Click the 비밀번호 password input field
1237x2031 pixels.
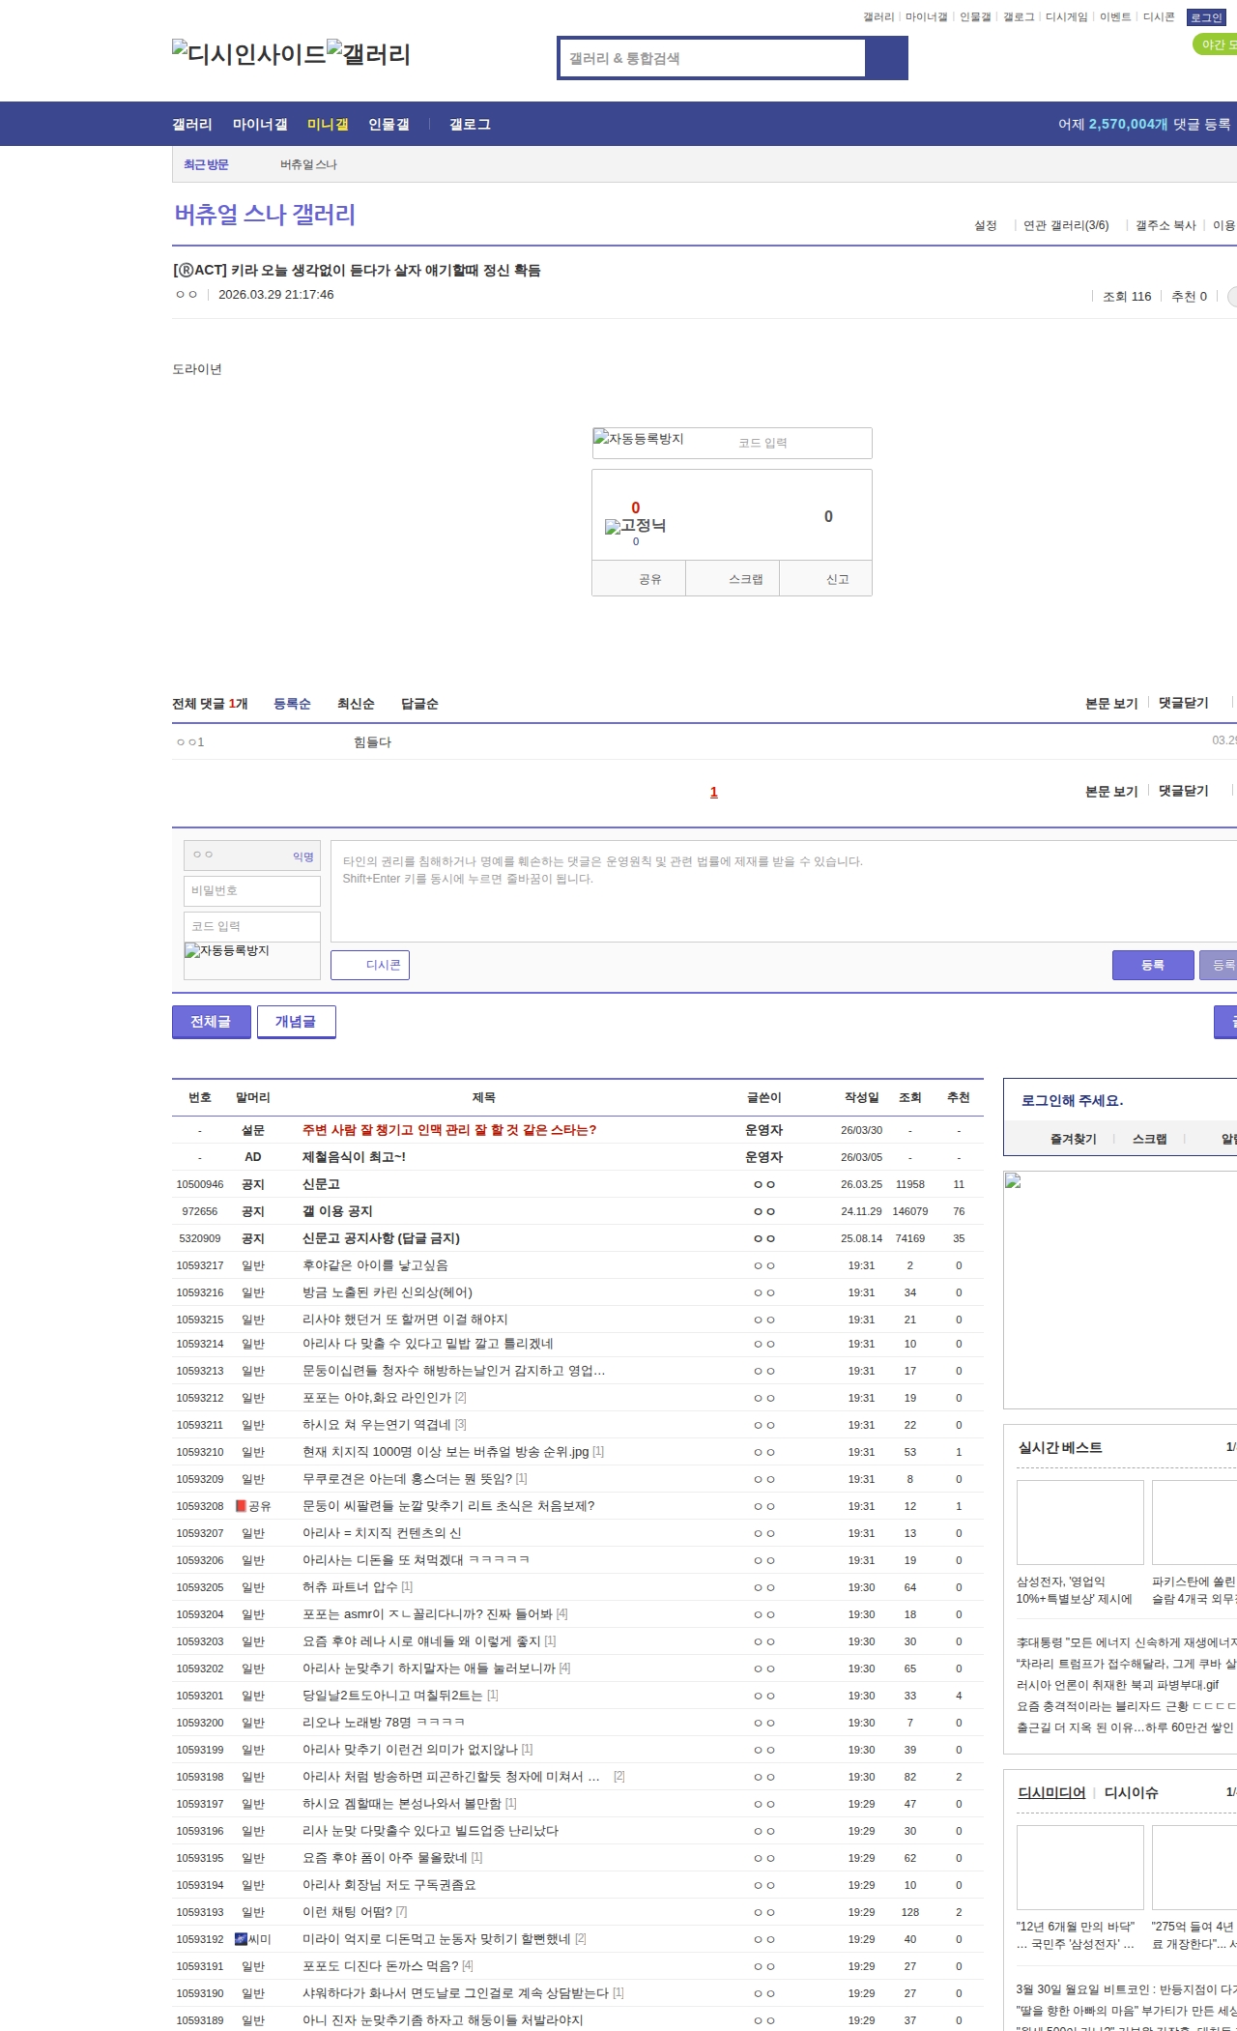pos(251,890)
